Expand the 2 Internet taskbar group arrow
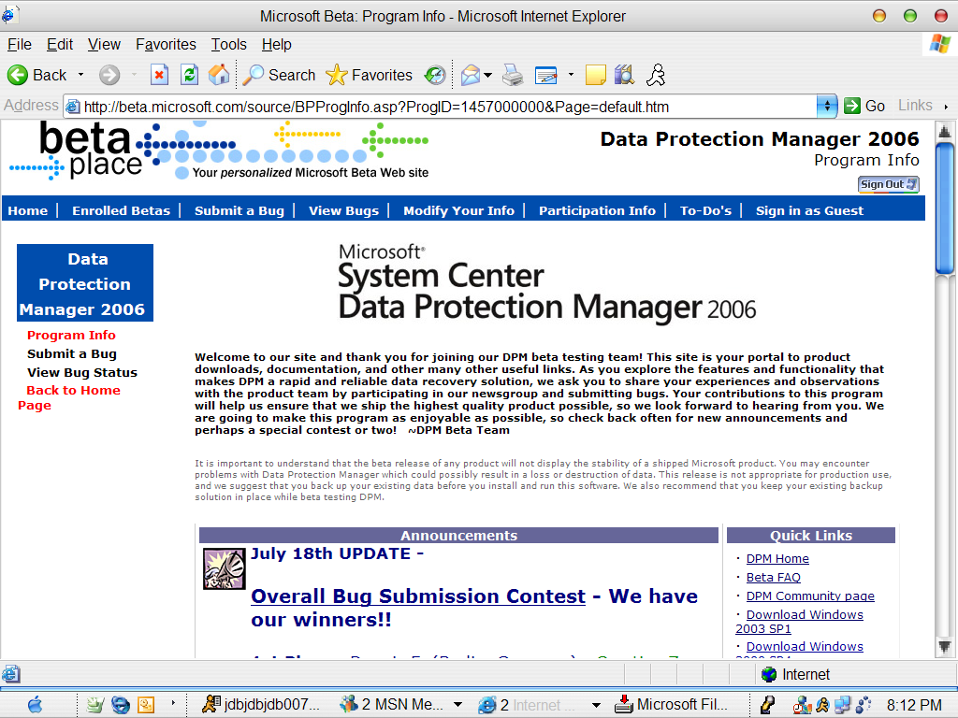The height and width of the screenshot is (718, 958). 596,705
